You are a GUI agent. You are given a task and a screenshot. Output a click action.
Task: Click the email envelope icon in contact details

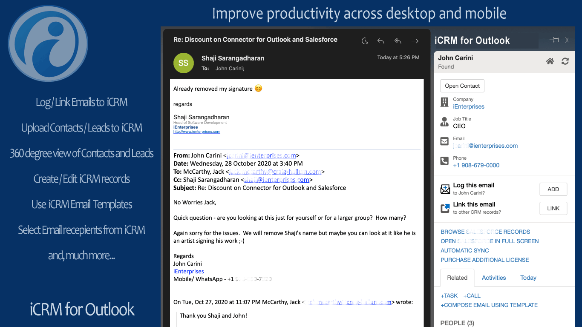coord(444,141)
